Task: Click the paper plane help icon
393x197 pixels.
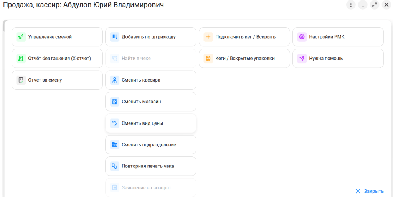Action: 302,59
